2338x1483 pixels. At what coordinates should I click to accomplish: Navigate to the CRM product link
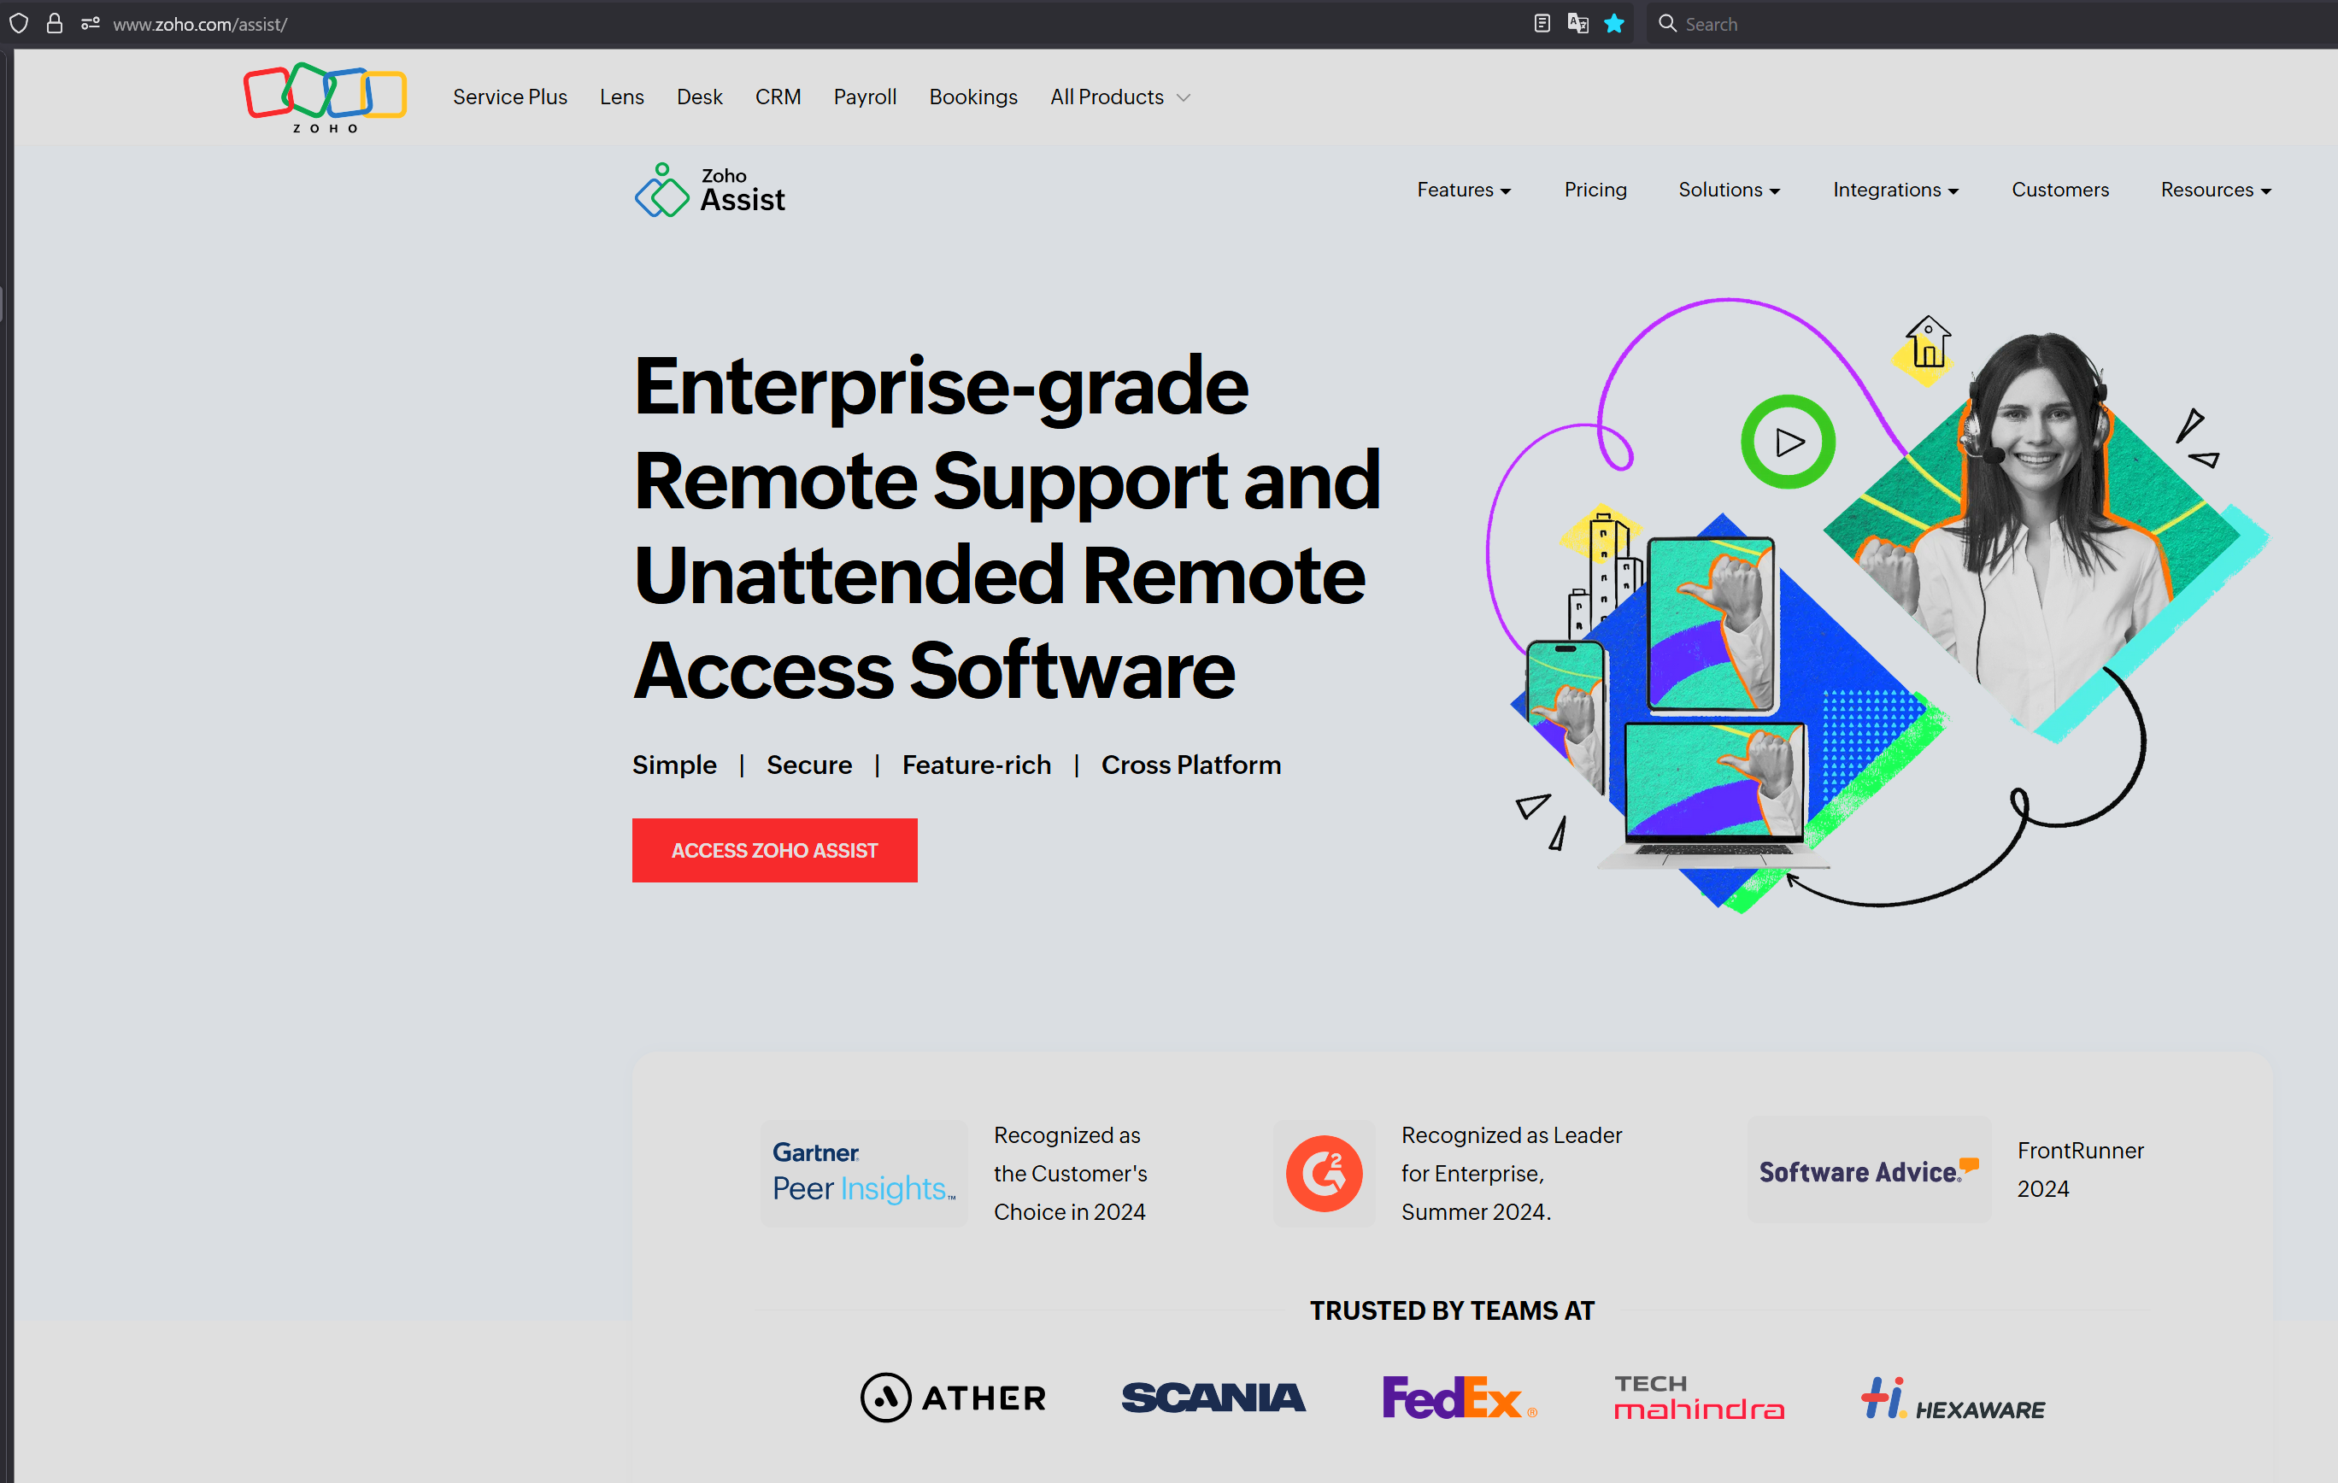click(x=778, y=97)
